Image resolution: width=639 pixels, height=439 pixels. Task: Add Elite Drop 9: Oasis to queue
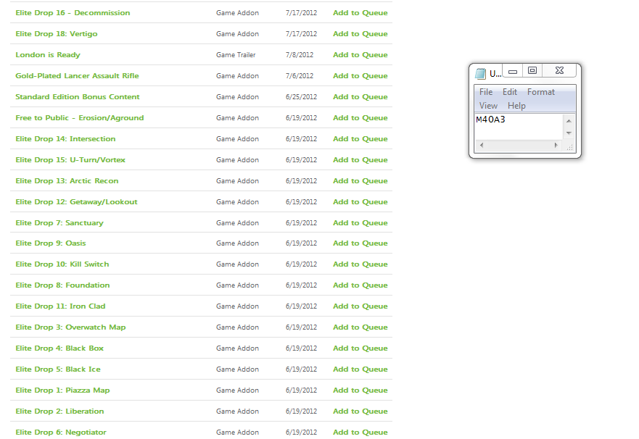360,243
